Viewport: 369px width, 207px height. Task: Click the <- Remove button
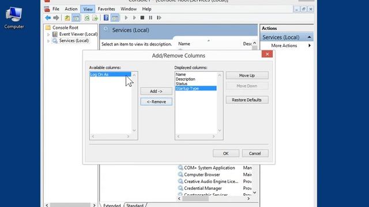[156, 102]
